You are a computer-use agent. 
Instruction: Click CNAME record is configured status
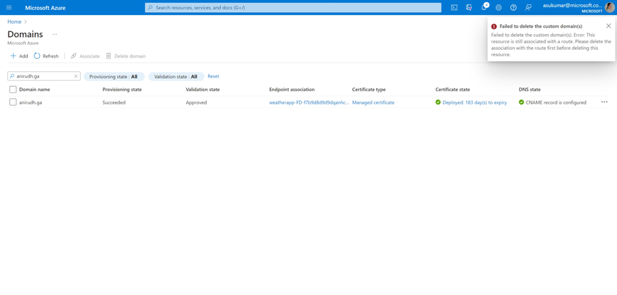point(556,102)
